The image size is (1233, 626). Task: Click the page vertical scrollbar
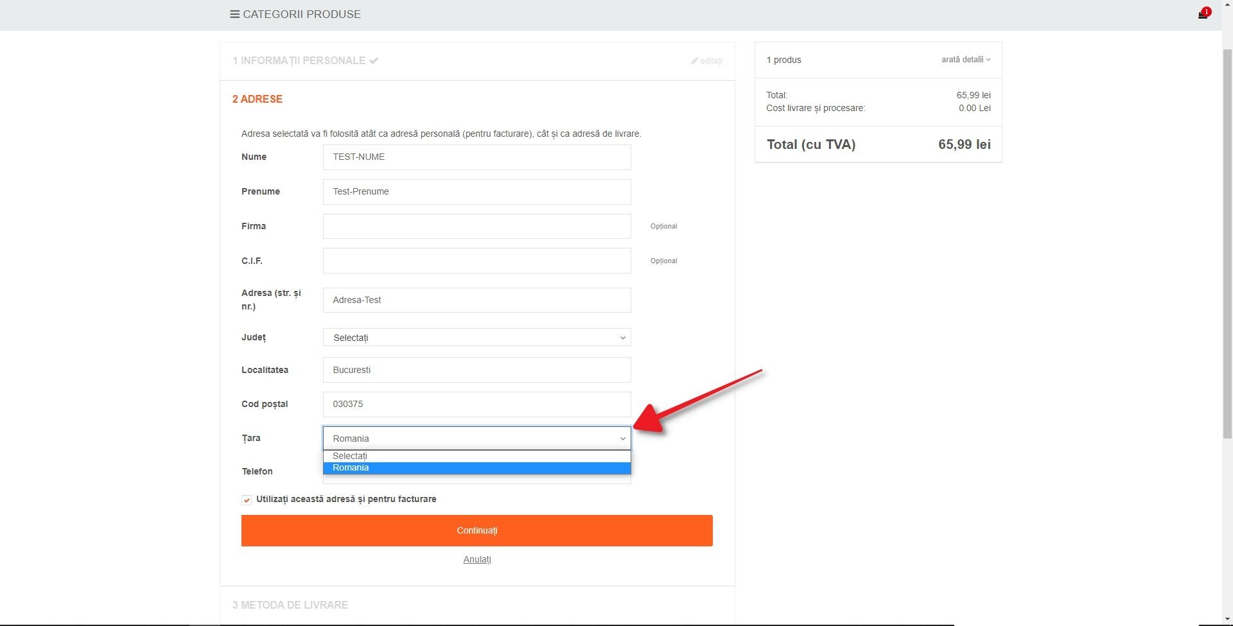1227,244
